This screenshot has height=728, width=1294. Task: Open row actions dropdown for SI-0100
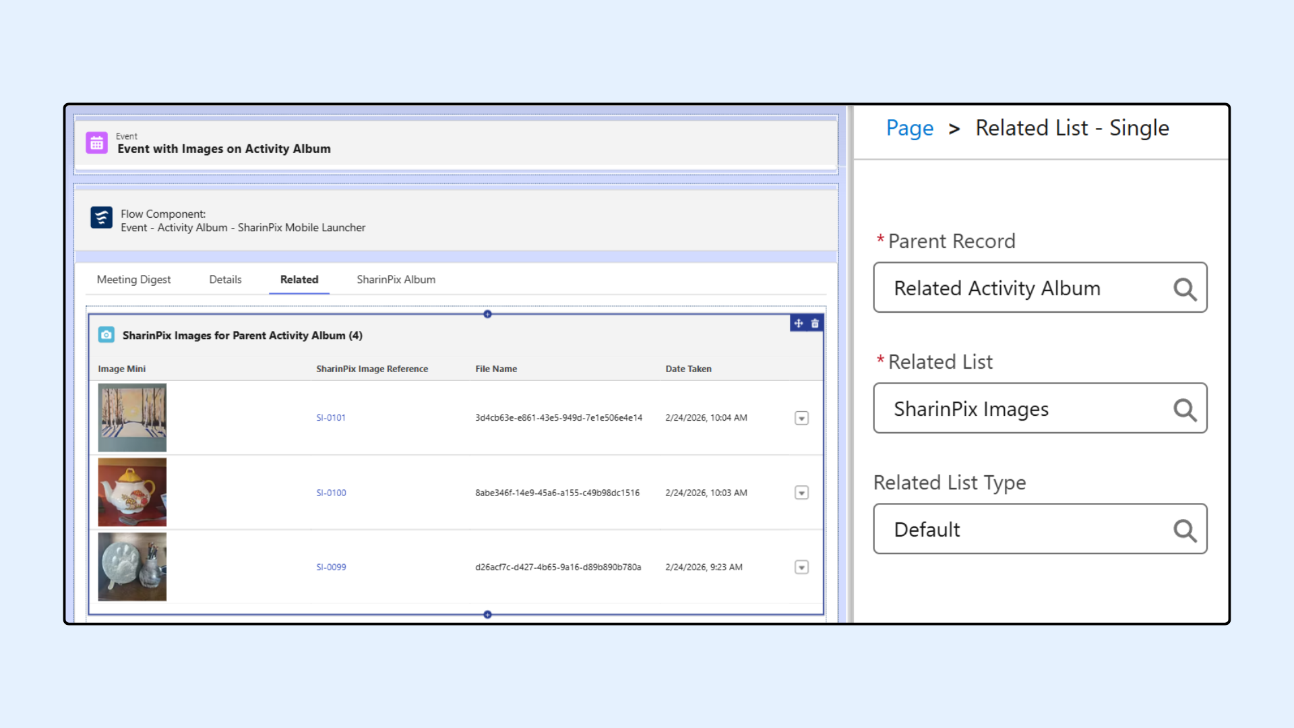[801, 493]
